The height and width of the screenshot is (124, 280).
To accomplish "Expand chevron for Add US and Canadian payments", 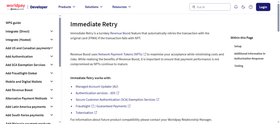I will tap(52, 48).
